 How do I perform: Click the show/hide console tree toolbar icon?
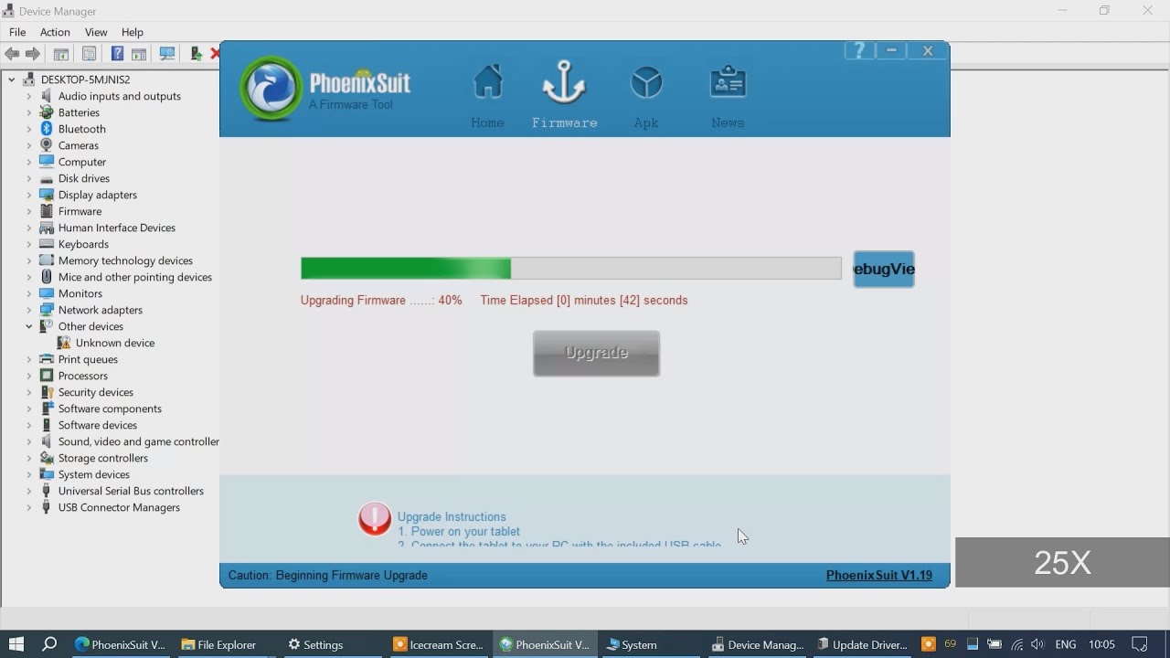(61, 54)
